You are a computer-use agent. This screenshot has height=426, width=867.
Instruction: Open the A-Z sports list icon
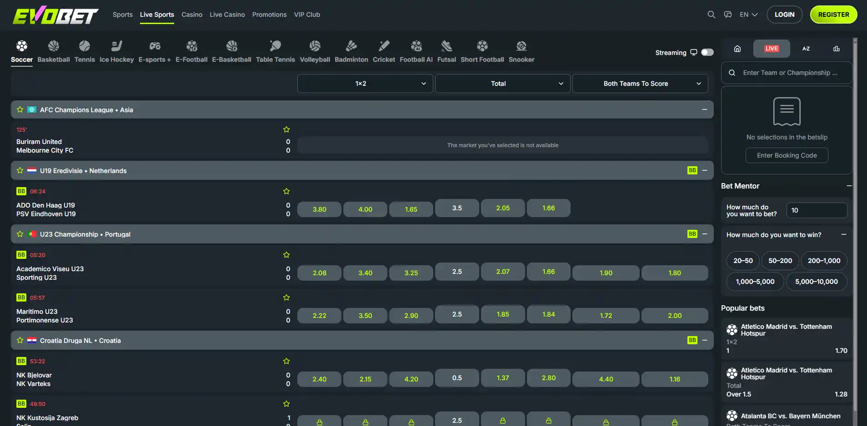point(806,49)
